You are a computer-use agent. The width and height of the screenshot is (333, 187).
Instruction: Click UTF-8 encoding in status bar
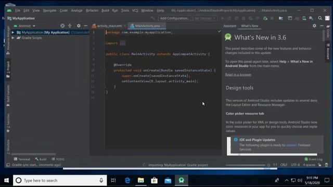[x=295, y=165]
